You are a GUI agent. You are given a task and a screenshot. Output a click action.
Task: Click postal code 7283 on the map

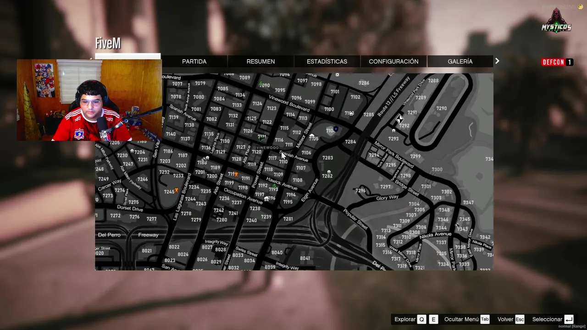pos(327,158)
